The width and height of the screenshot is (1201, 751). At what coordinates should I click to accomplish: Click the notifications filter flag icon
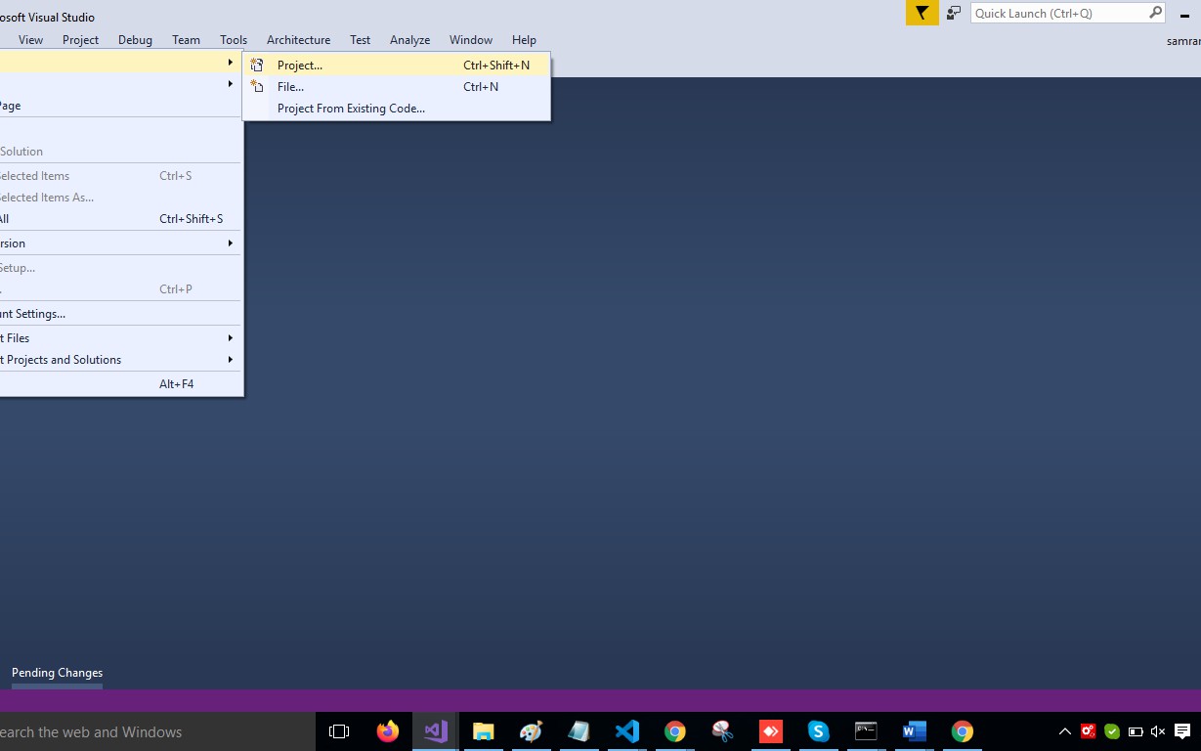pos(922,13)
